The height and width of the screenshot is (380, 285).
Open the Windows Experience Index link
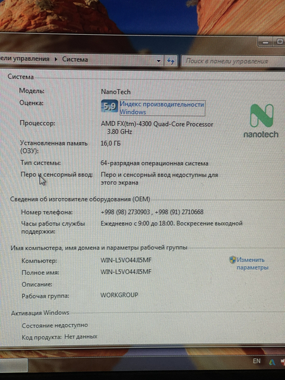pyautogui.click(x=162, y=108)
